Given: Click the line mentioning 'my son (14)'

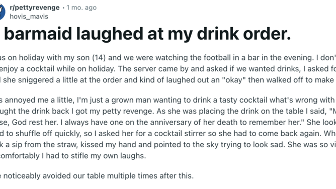Looking at the screenshot, I should 168,58.
